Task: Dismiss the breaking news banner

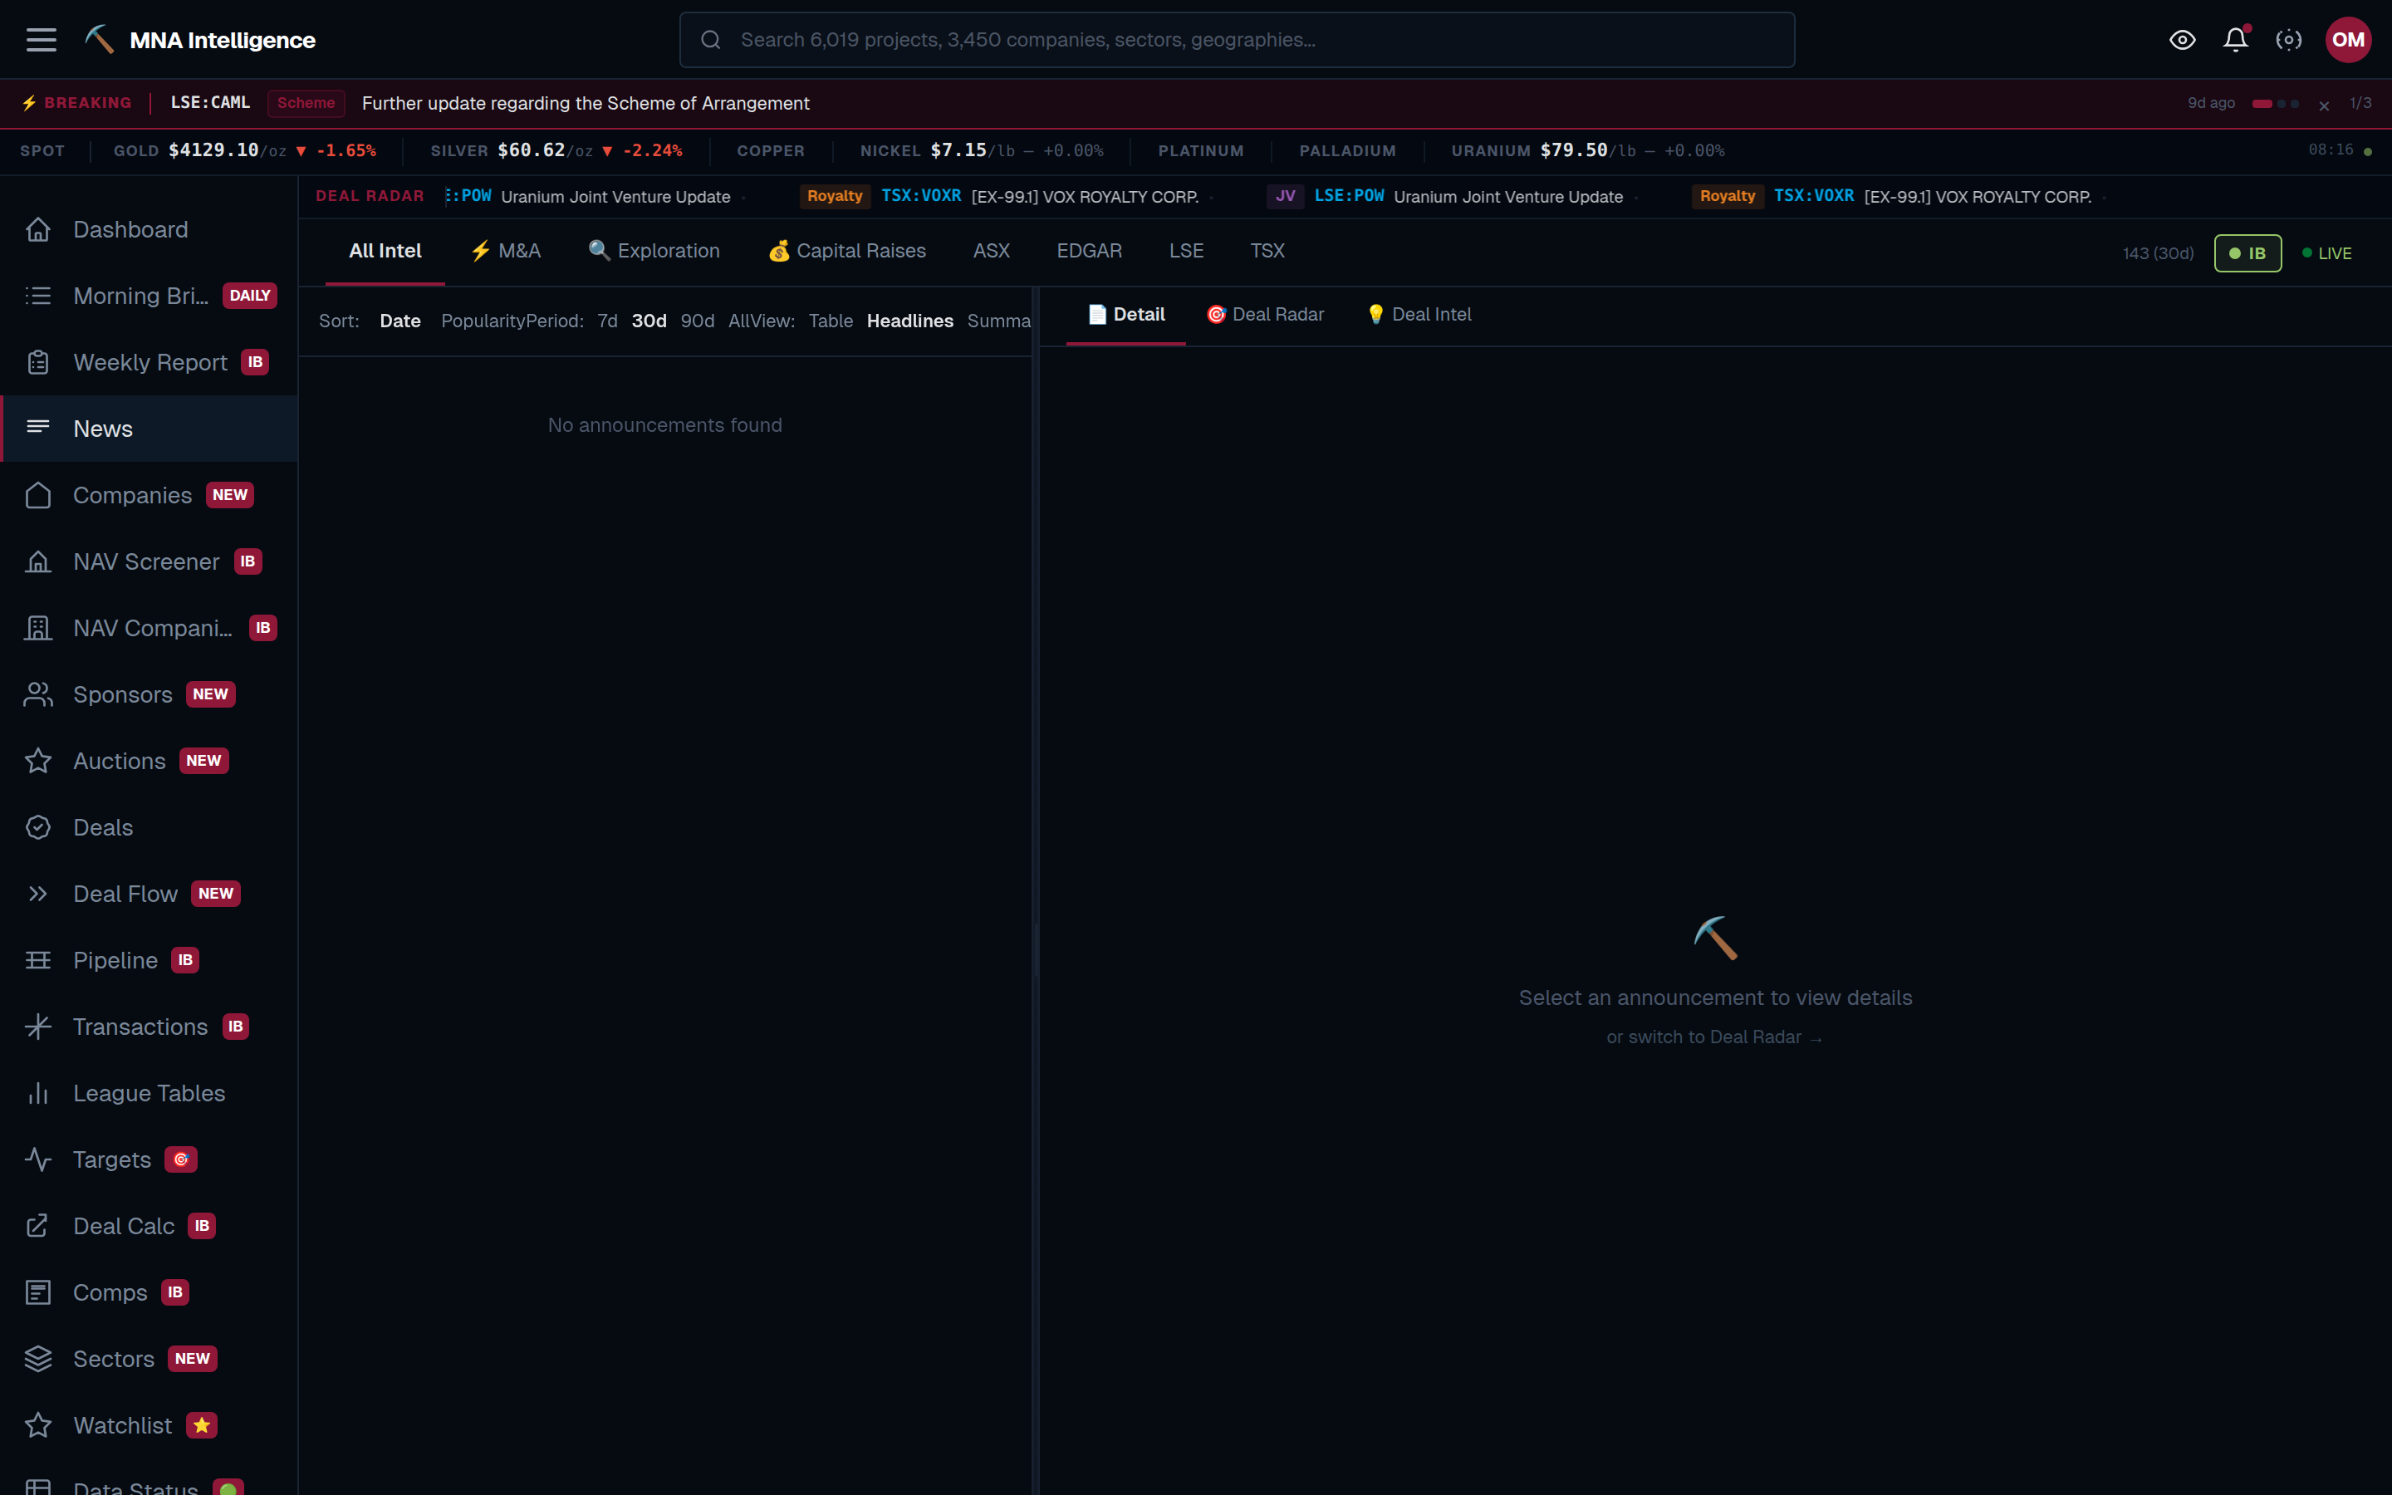Action: point(2324,105)
